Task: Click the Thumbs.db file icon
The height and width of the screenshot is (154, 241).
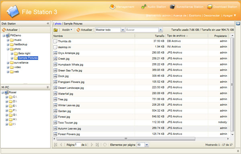Action: click(55, 41)
